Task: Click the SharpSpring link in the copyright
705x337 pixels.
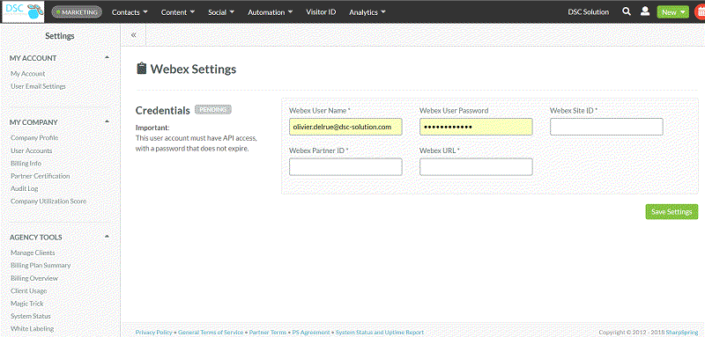Action: [683, 333]
